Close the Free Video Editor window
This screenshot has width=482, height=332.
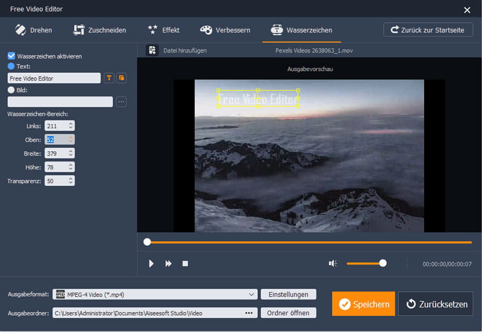(467, 10)
